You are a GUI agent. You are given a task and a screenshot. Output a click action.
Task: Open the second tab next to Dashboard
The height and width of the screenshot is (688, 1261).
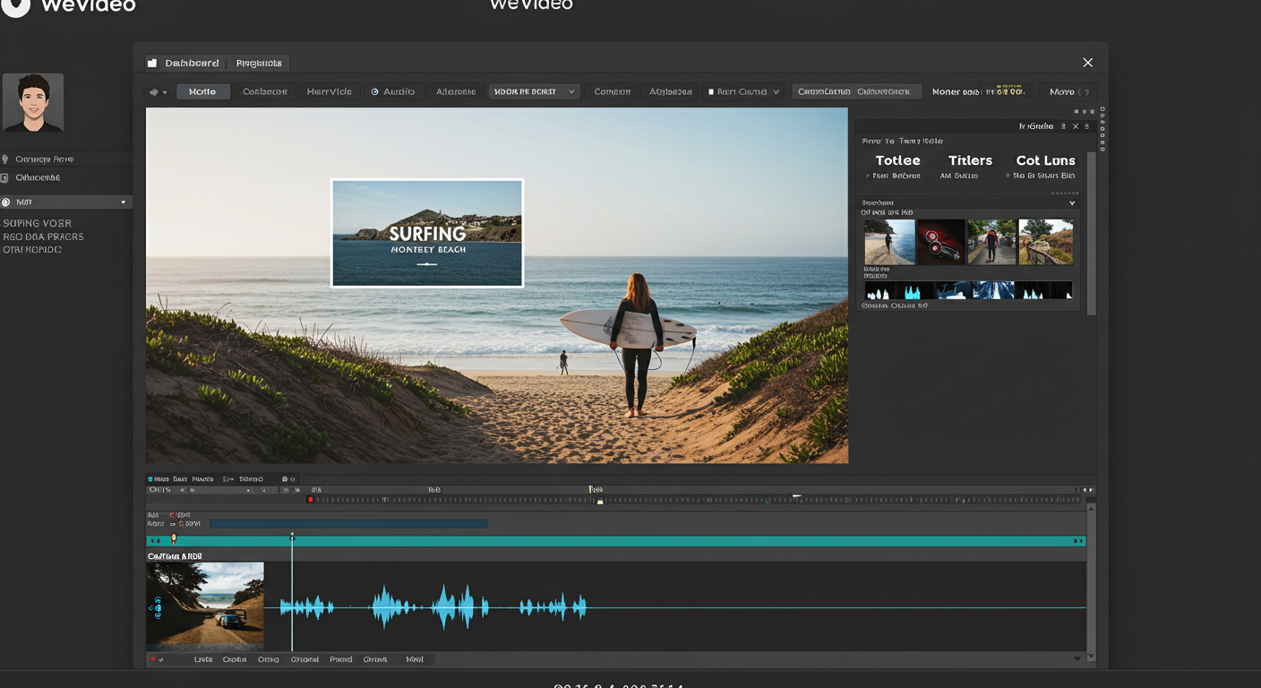click(x=259, y=64)
